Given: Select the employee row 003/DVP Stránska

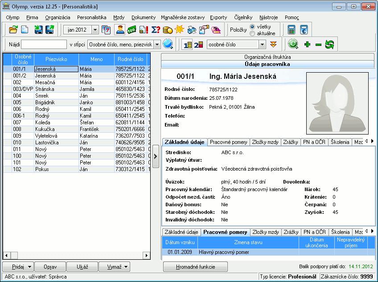Looking at the screenshot, I should click(x=77, y=89).
